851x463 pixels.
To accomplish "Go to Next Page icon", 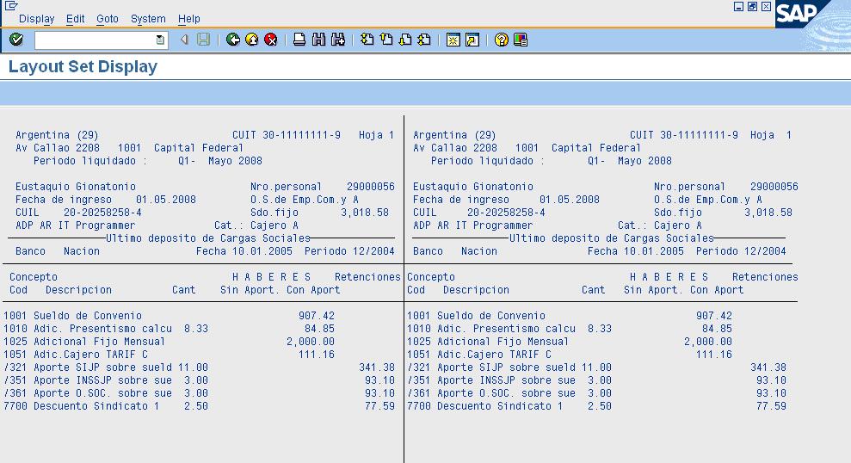I will tap(405, 40).
